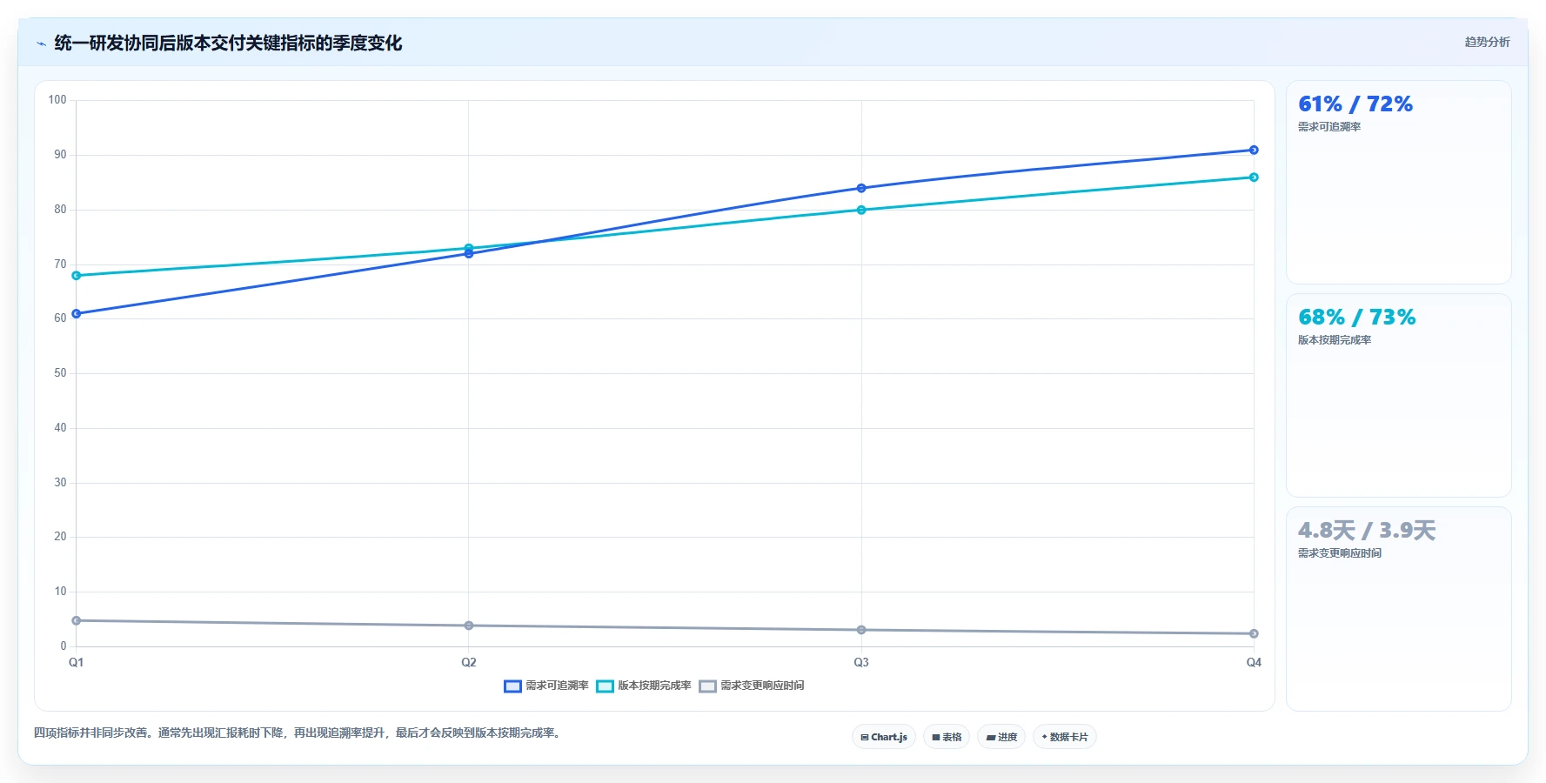
Task: Select the Q1 point on 需求可追溯率 line
Action: (77, 313)
